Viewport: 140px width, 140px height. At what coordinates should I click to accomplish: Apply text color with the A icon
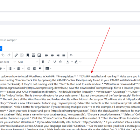tap(68, 62)
